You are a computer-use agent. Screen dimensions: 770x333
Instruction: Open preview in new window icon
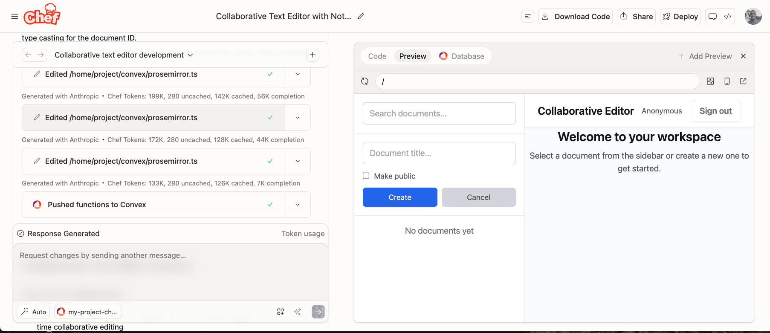(743, 81)
